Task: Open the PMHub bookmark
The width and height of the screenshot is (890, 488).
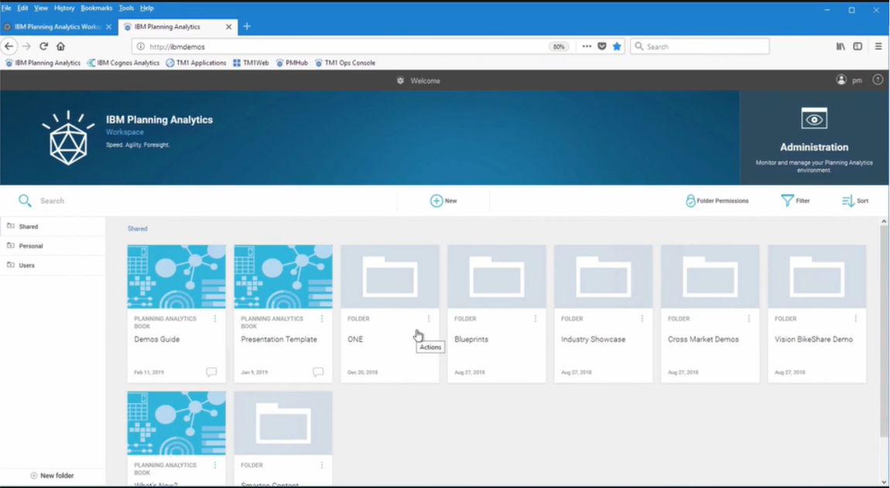Action: point(292,63)
